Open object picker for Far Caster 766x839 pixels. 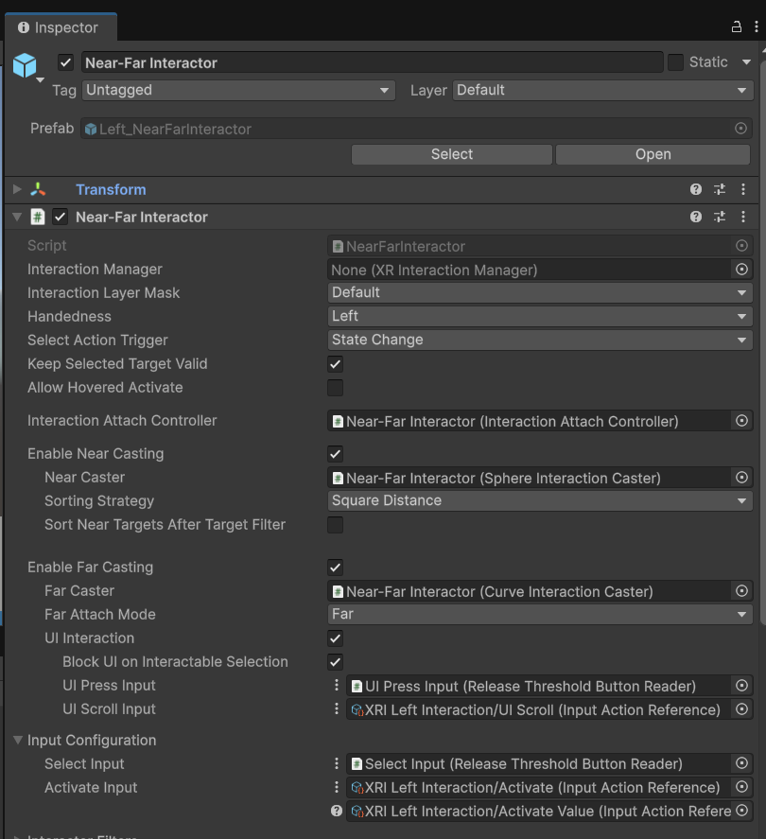[741, 591]
